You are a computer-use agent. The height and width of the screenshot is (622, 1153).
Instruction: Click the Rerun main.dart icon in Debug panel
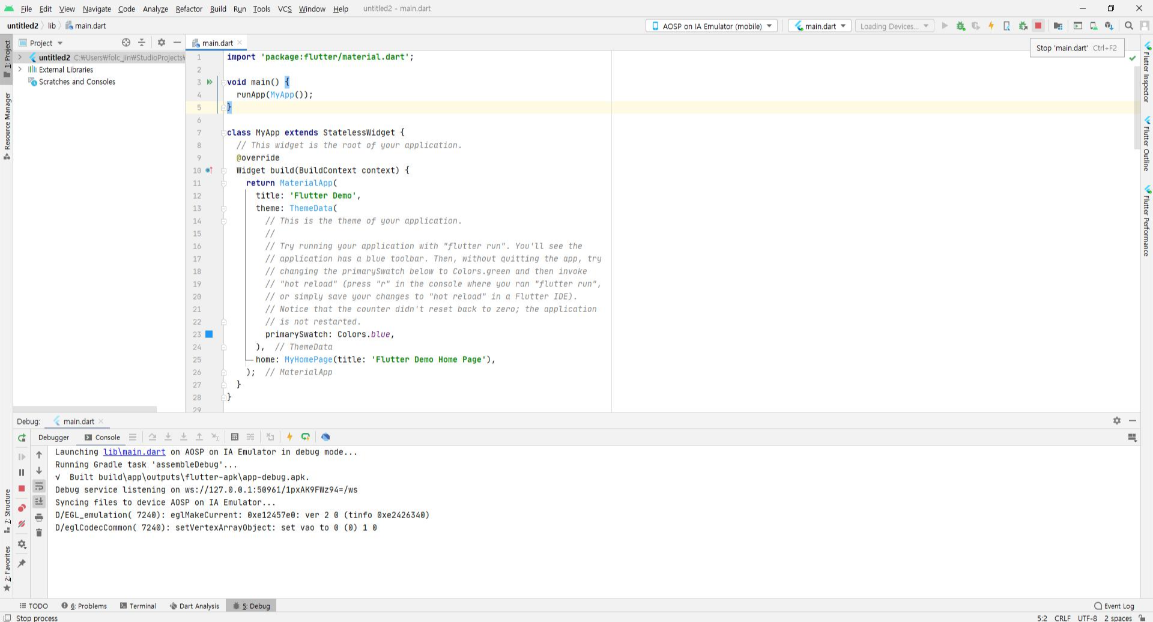click(x=22, y=438)
